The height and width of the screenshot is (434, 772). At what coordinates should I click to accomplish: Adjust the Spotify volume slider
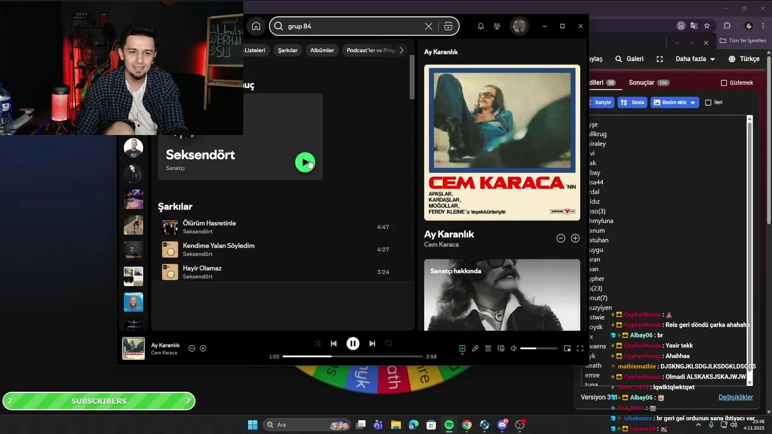click(539, 348)
